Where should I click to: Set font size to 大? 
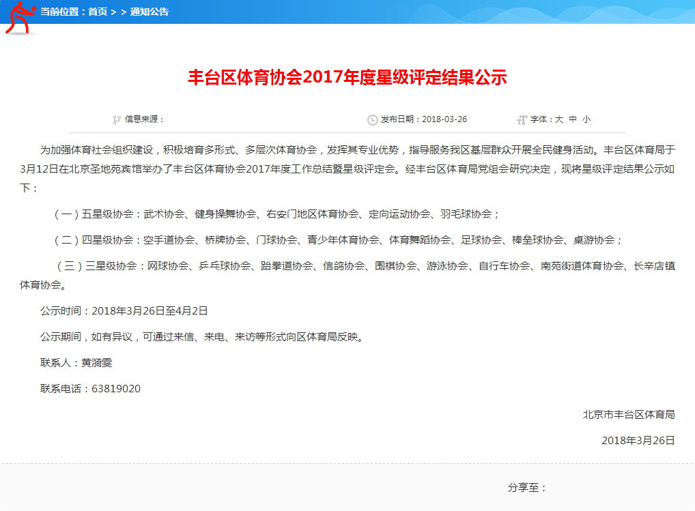(558, 119)
